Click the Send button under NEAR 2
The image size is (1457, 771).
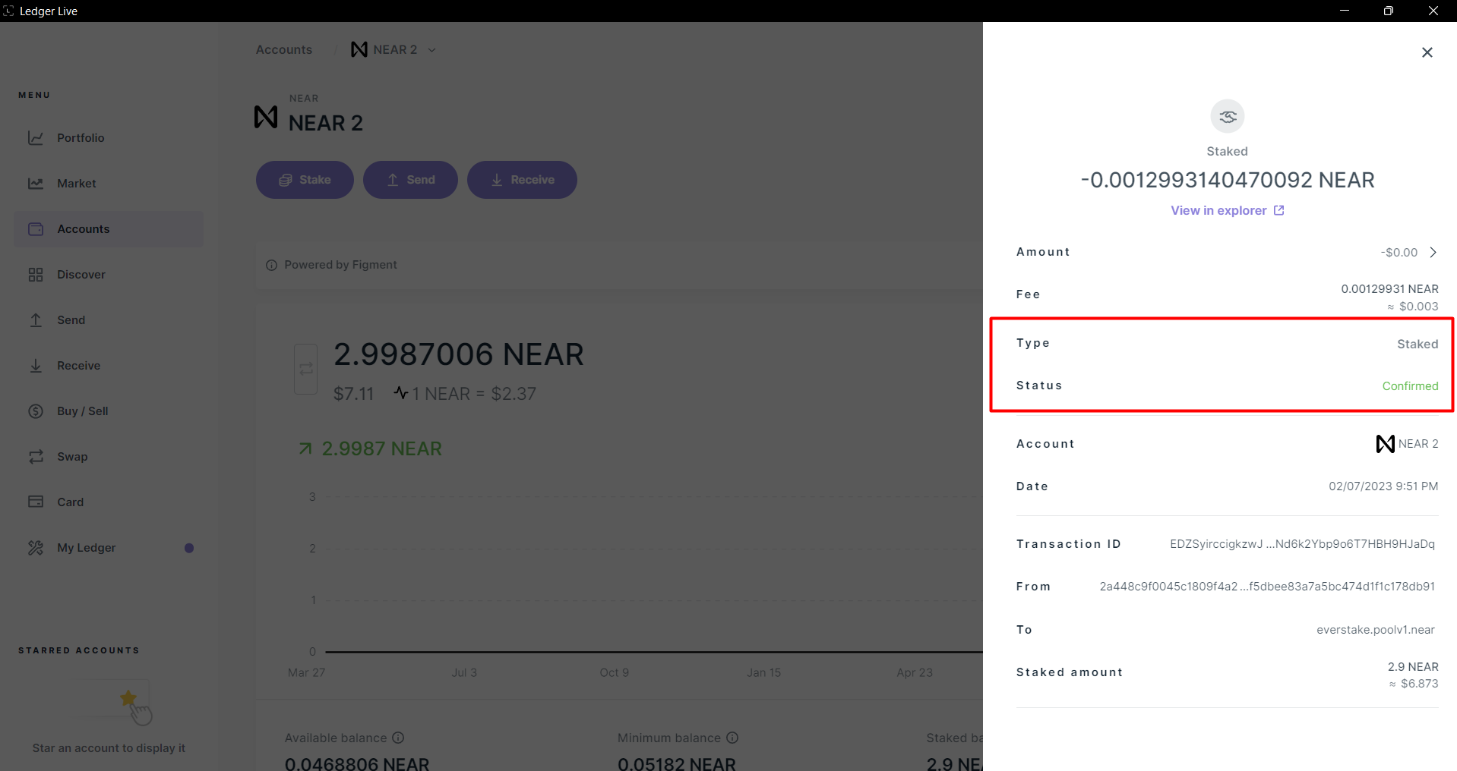click(410, 180)
